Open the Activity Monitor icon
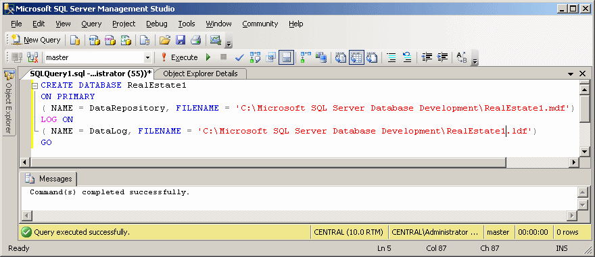Viewport: 595px width, 257px height. point(216,40)
